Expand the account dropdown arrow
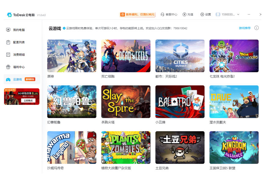The width and height of the screenshot is (276, 187). 238,14
